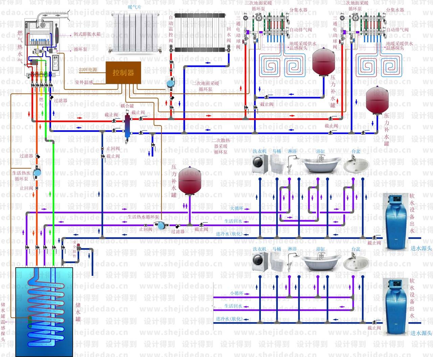Click the 储水罐 label right of tank
The width and height of the screenshot is (433, 357).
pyautogui.click(x=78, y=312)
